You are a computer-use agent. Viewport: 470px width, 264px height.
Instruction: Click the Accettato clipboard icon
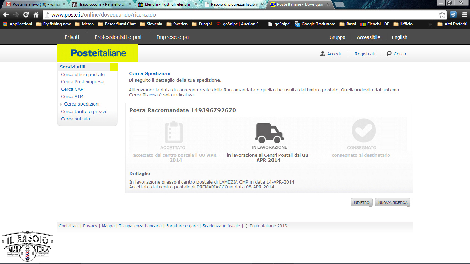click(x=174, y=132)
